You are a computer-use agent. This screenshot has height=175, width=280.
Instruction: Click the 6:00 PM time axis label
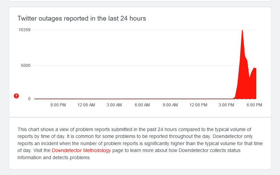tap(254, 105)
